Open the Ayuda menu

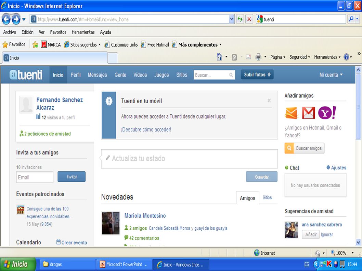(105, 32)
